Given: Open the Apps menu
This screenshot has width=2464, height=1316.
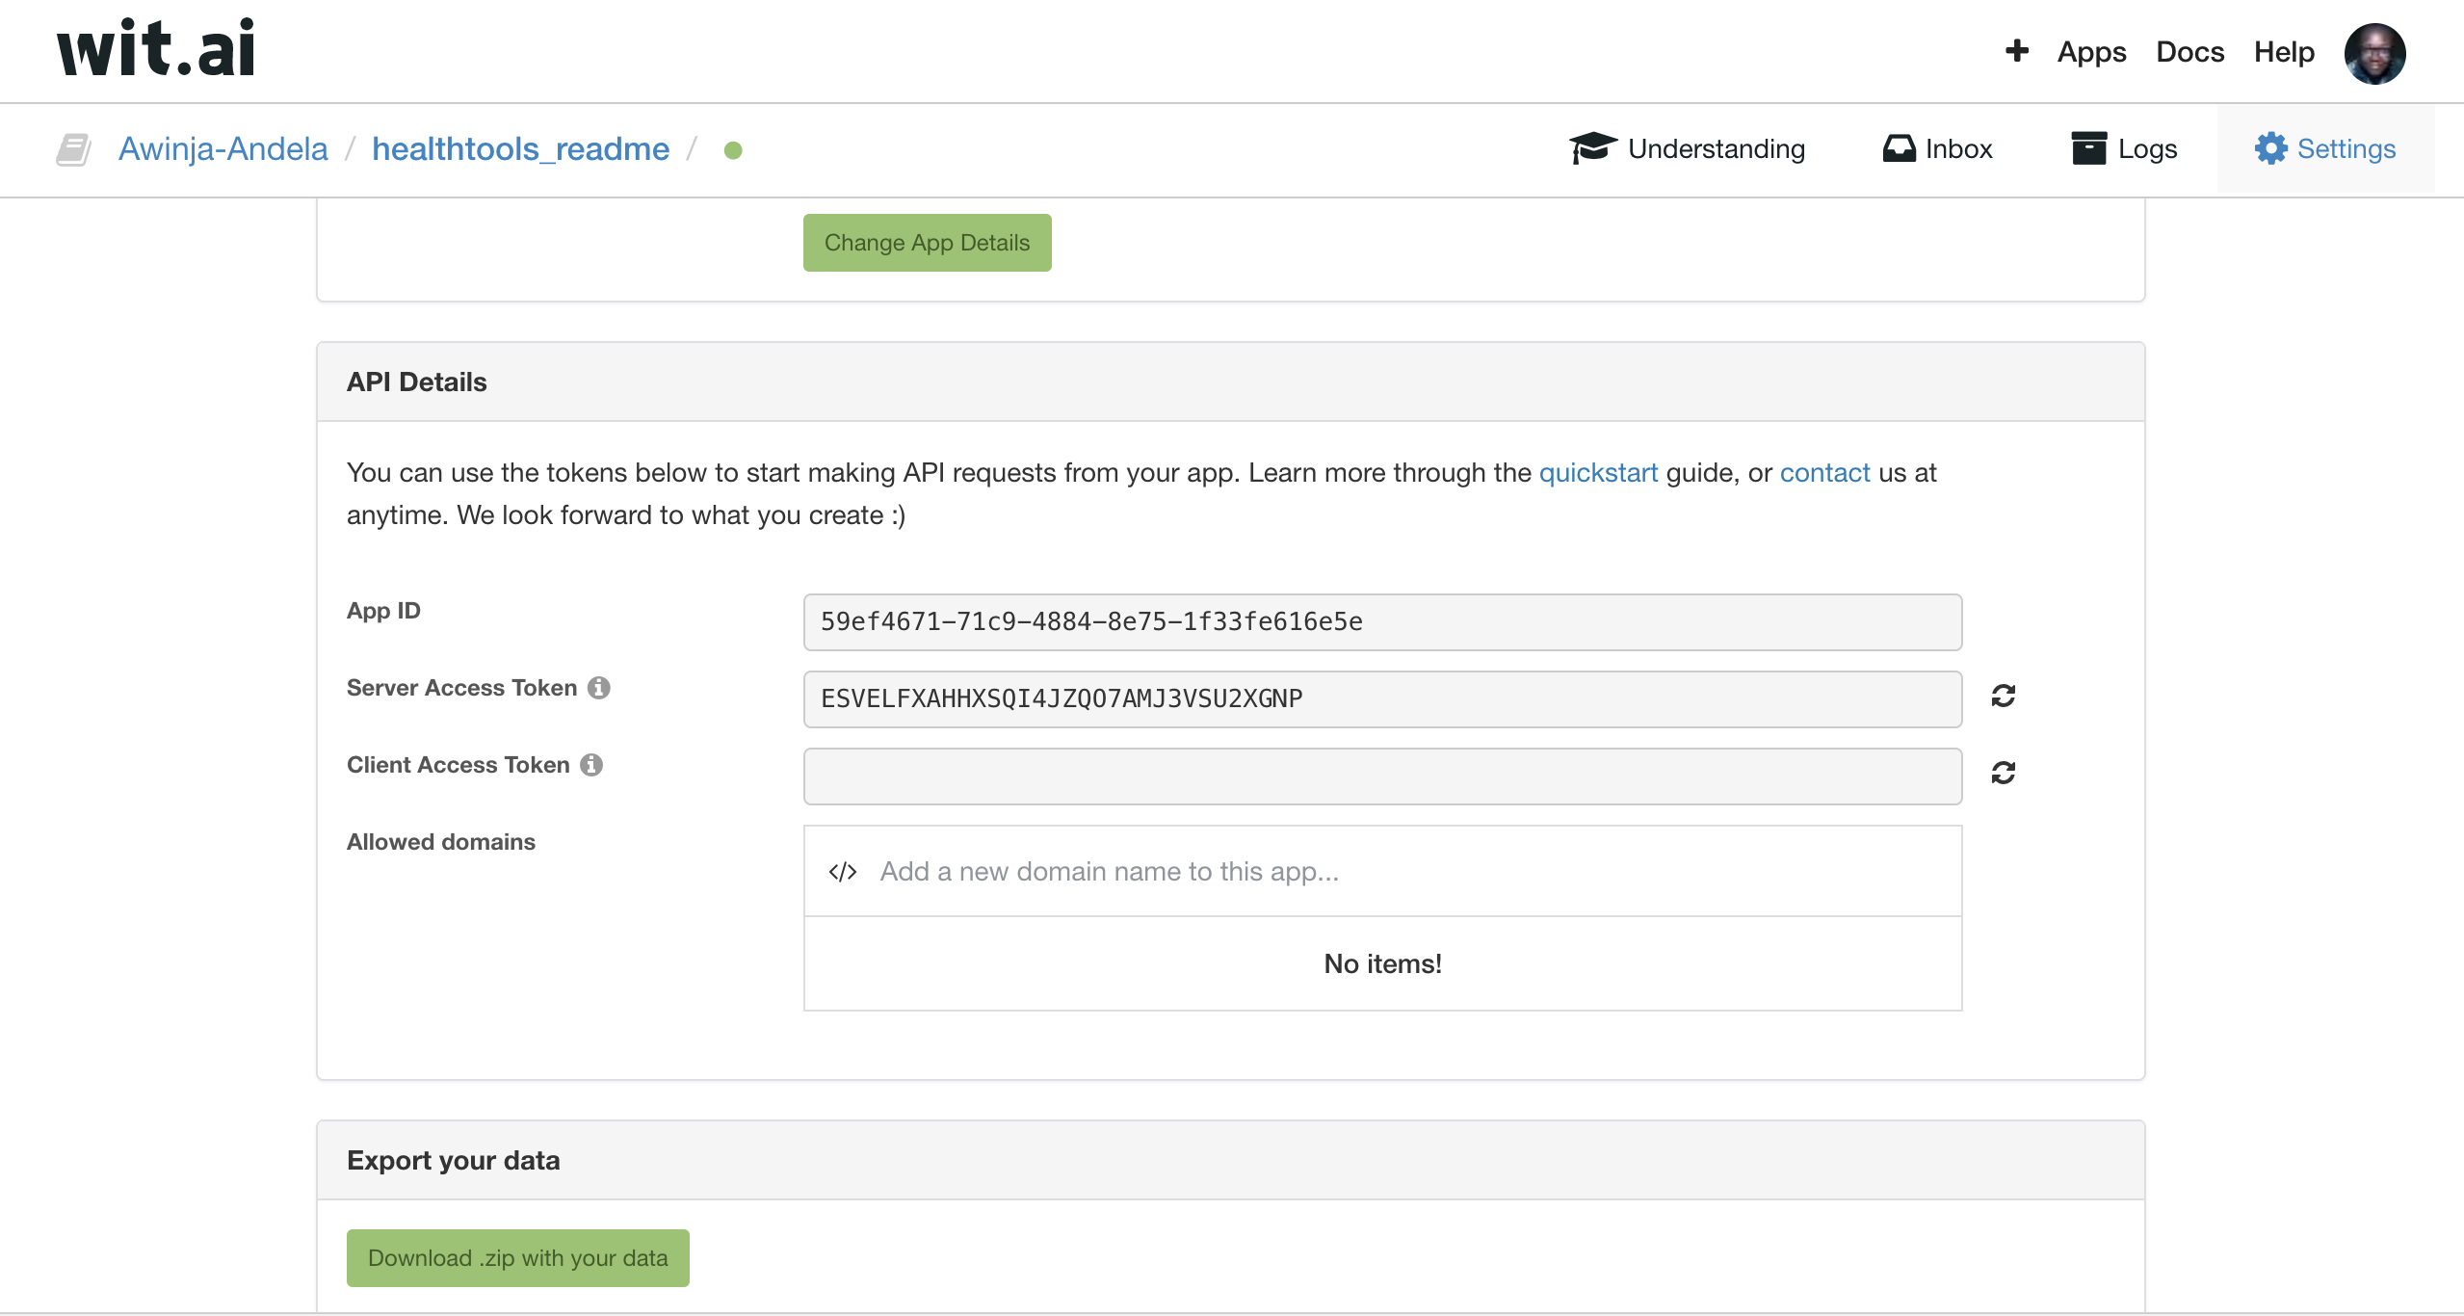Looking at the screenshot, I should click(x=2091, y=52).
